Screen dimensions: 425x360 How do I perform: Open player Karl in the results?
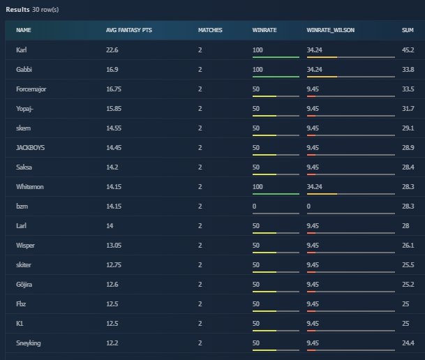coord(22,50)
